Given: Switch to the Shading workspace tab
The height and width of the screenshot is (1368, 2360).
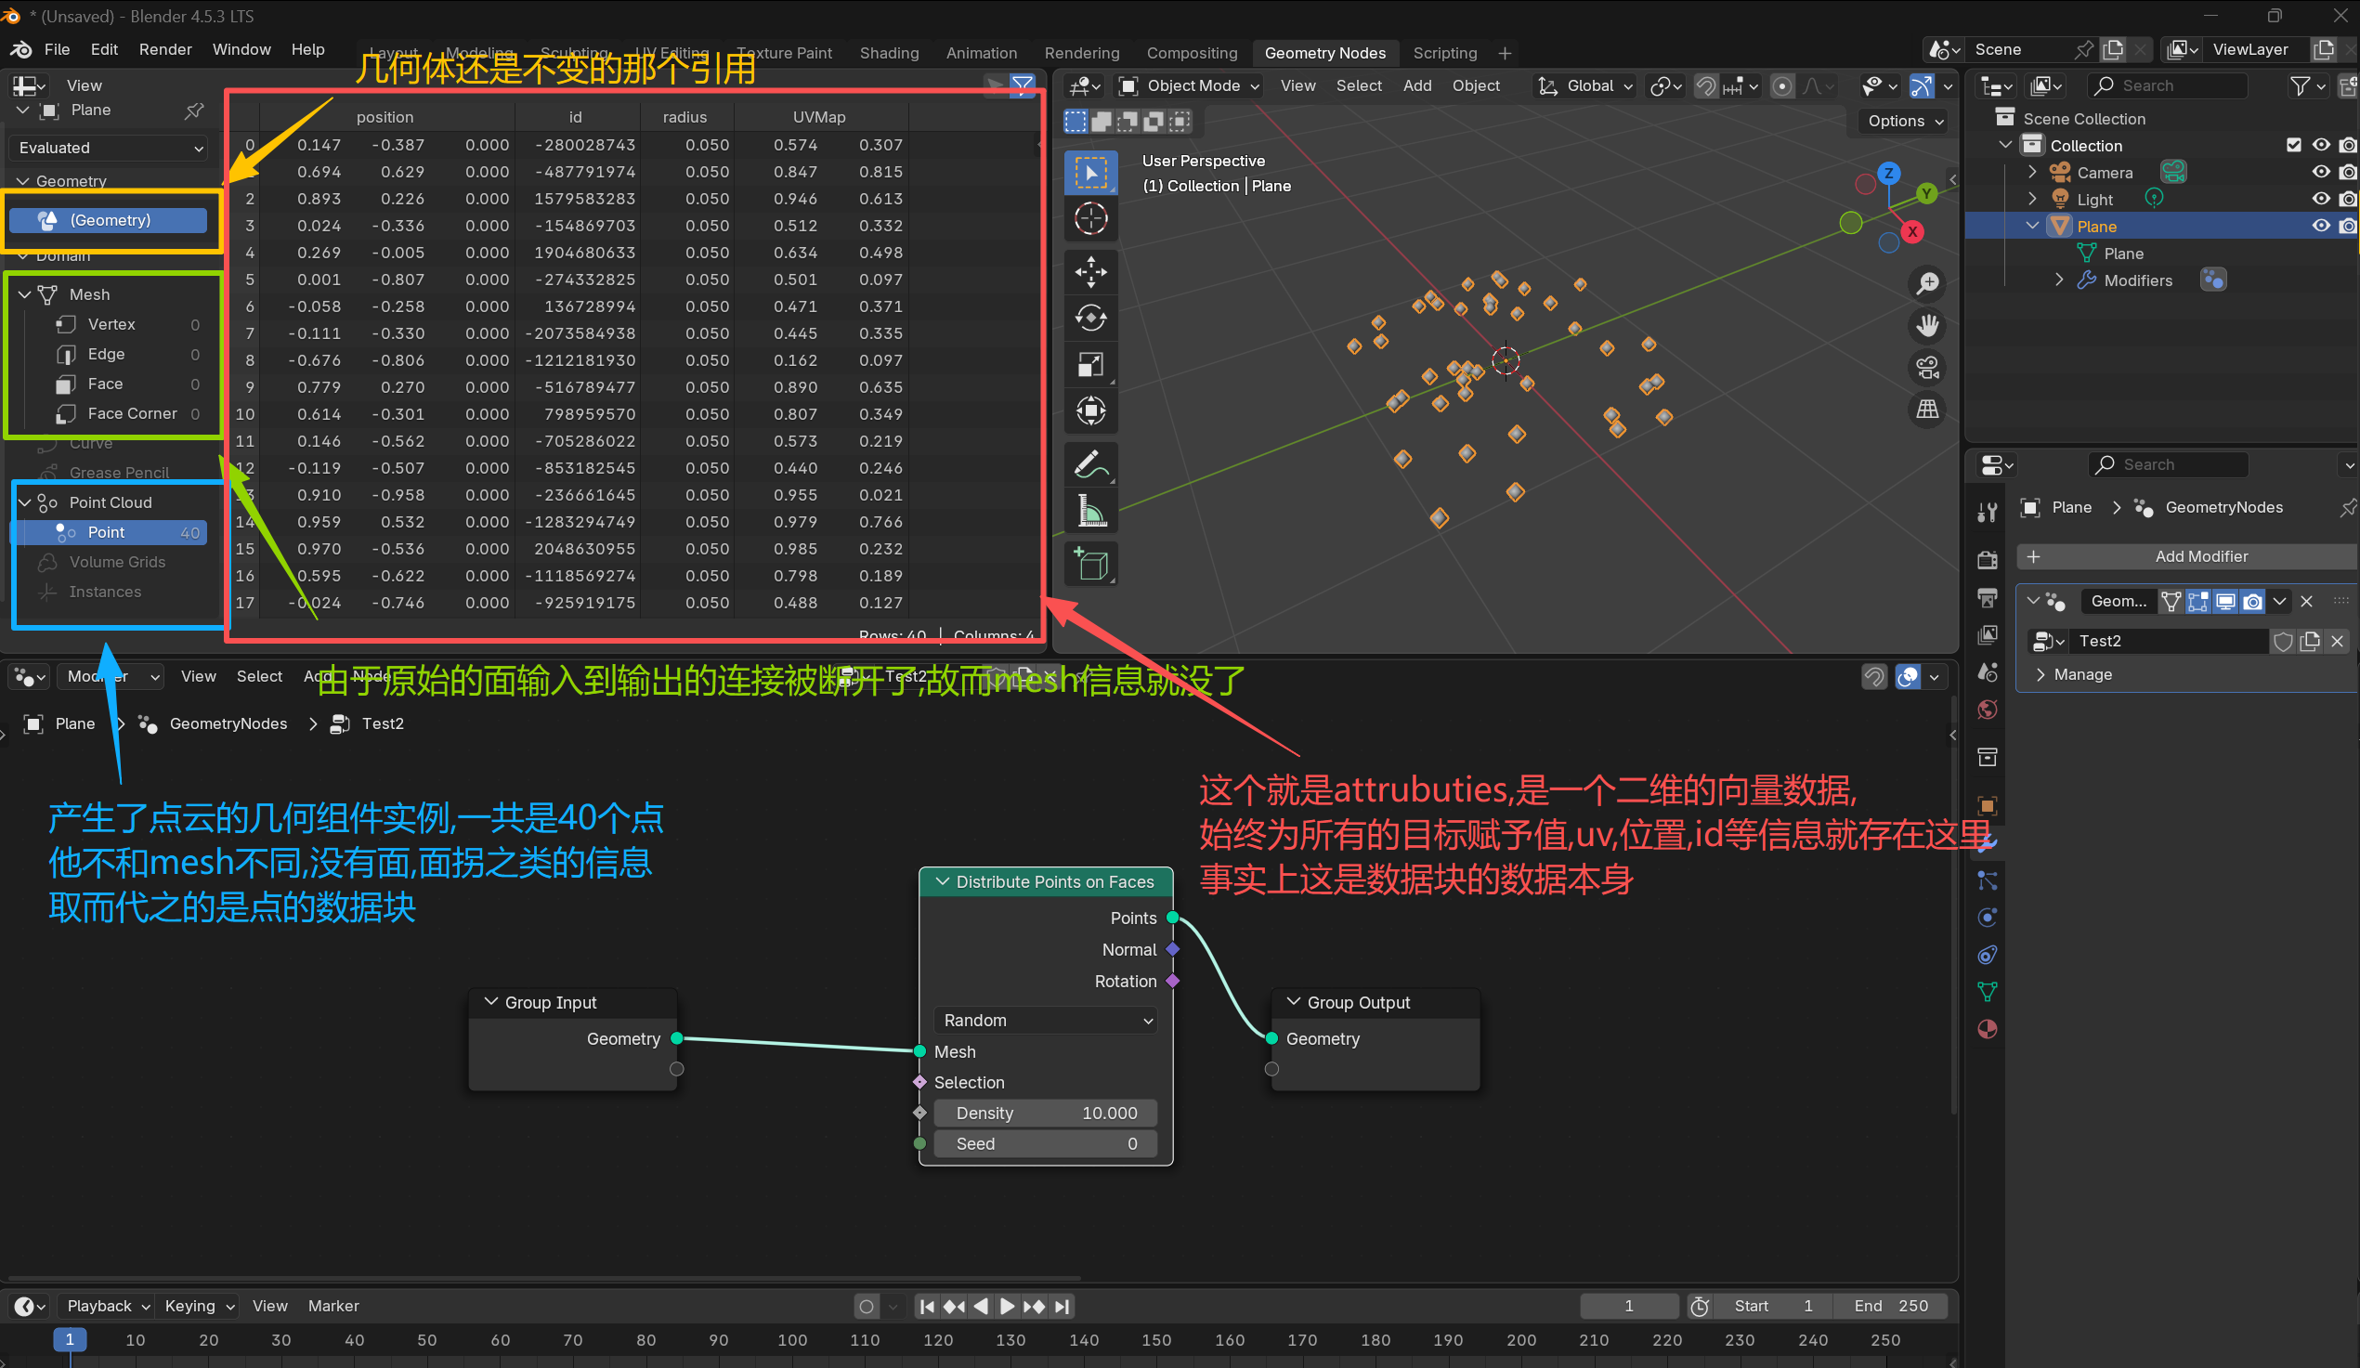Looking at the screenshot, I should coord(888,53).
